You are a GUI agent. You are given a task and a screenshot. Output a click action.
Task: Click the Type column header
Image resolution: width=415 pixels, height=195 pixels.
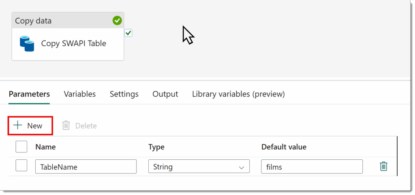coord(156,147)
